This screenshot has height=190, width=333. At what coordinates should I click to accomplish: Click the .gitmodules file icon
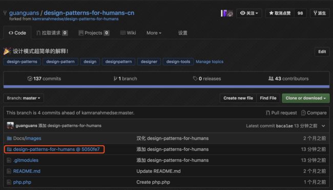coord(9,160)
